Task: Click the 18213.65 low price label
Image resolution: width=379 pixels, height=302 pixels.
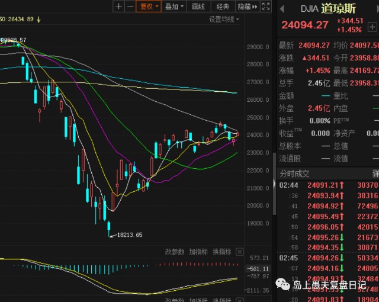Action: (x=130, y=235)
